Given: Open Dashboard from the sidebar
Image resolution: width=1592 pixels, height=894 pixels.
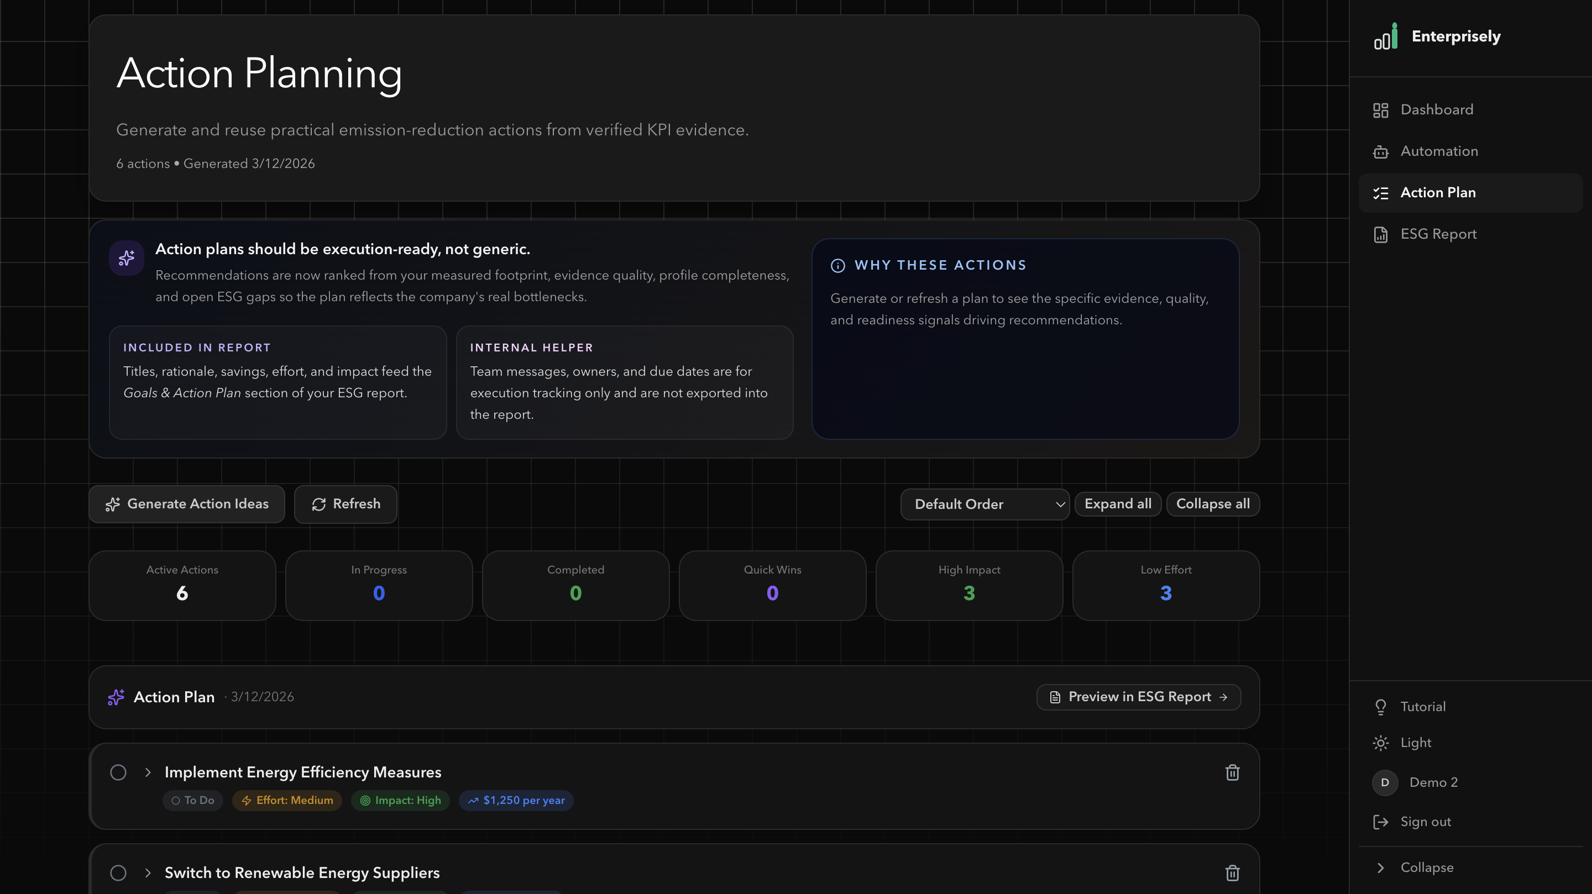Looking at the screenshot, I should click(1436, 110).
